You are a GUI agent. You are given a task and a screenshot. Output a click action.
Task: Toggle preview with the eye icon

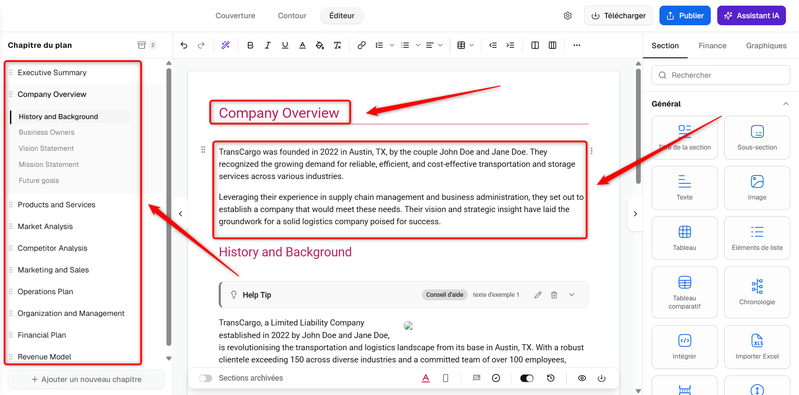582,378
